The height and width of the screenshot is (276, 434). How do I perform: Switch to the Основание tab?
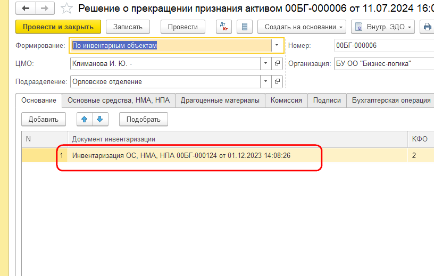click(39, 100)
